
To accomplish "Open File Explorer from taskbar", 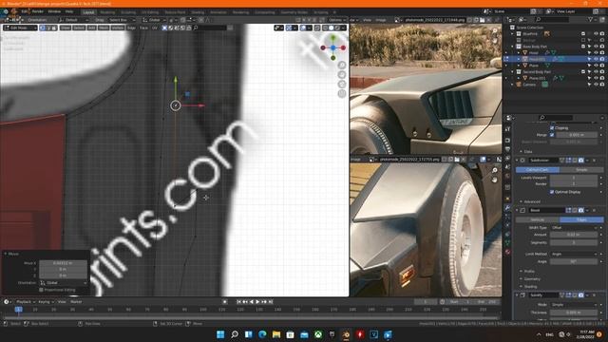I will [276, 334].
